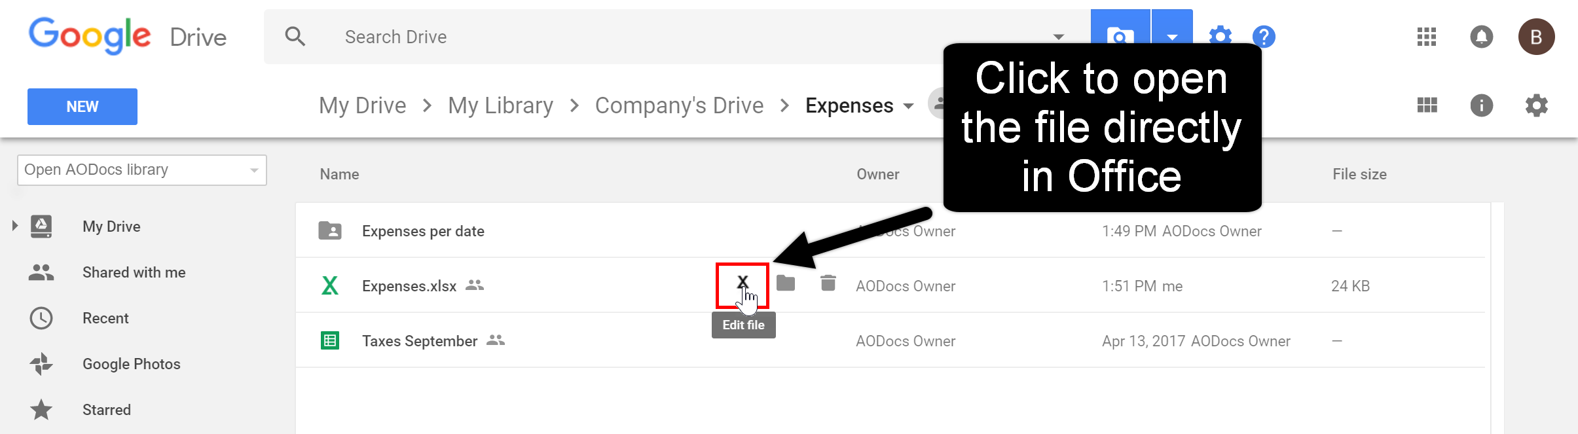
Task: Open the notifications bell
Action: (x=1482, y=37)
